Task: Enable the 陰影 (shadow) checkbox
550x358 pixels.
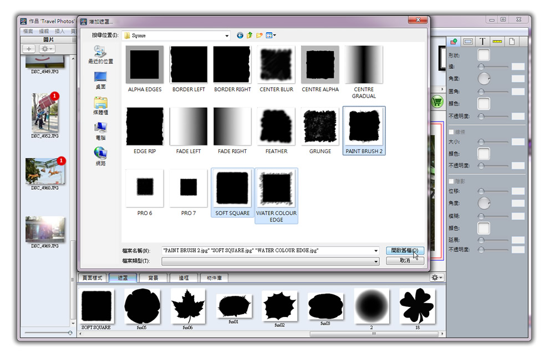Action: [451, 181]
